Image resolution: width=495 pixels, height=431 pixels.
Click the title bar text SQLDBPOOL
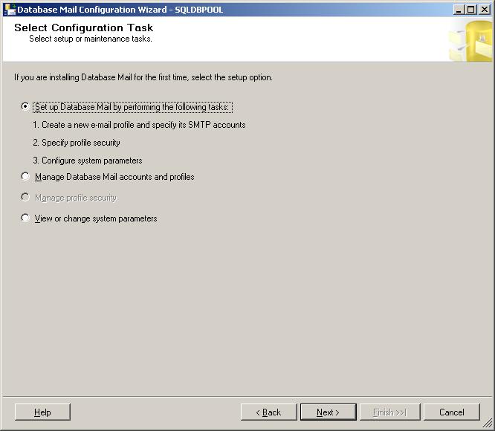click(198, 10)
